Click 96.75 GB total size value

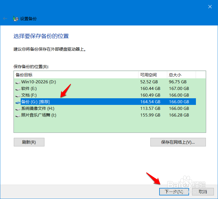click(x=177, y=82)
